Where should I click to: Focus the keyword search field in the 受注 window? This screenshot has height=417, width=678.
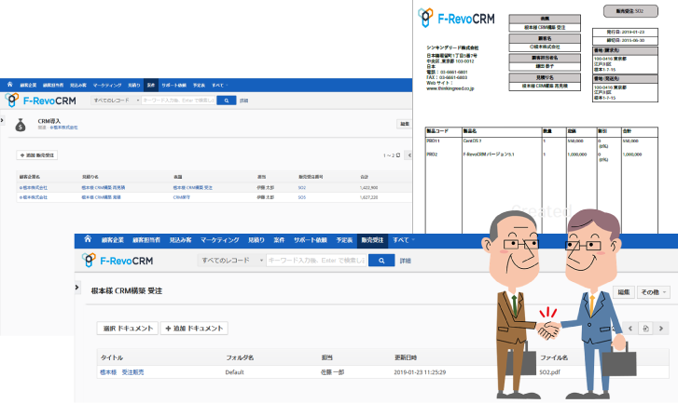tap(316, 261)
